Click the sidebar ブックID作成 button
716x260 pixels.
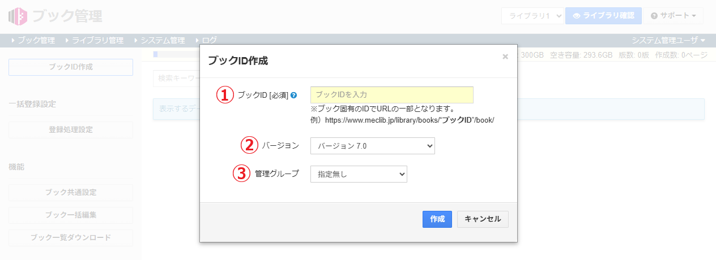71,67
